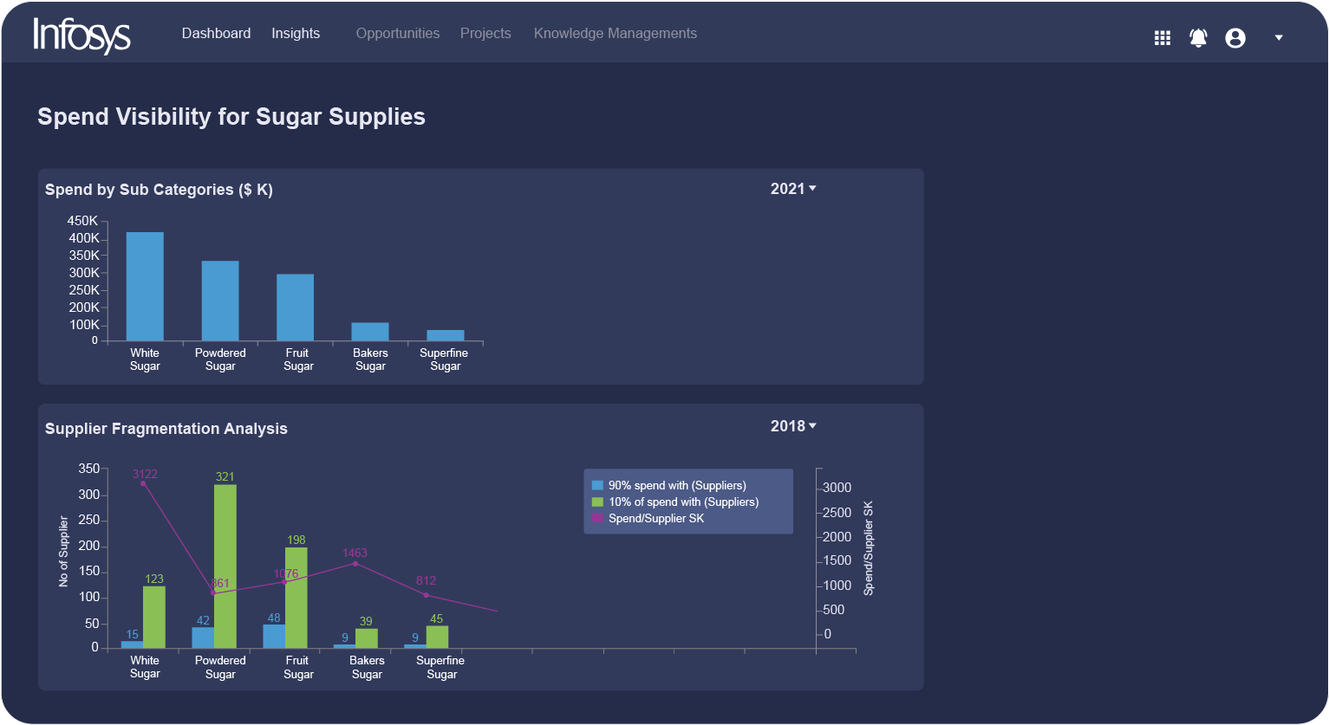Open the 2018 year dropdown
This screenshot has width=1329, height=725.
pos(793,426)
